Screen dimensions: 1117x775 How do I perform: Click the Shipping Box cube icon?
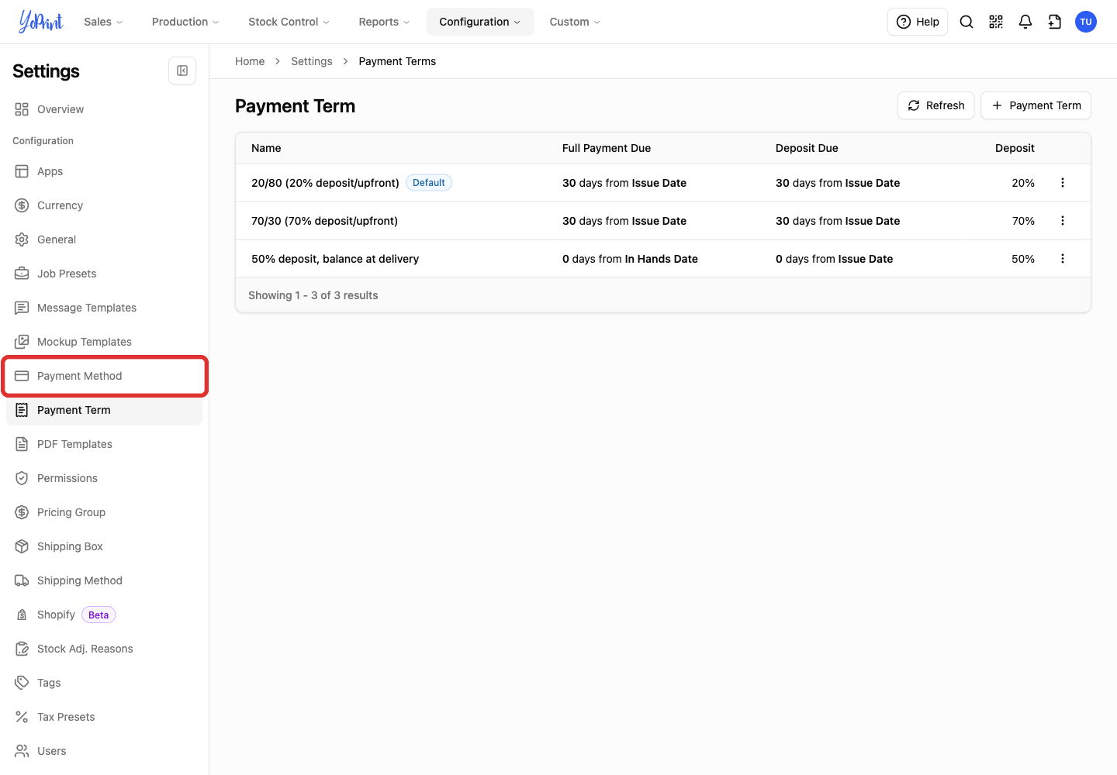coord(22,546)
